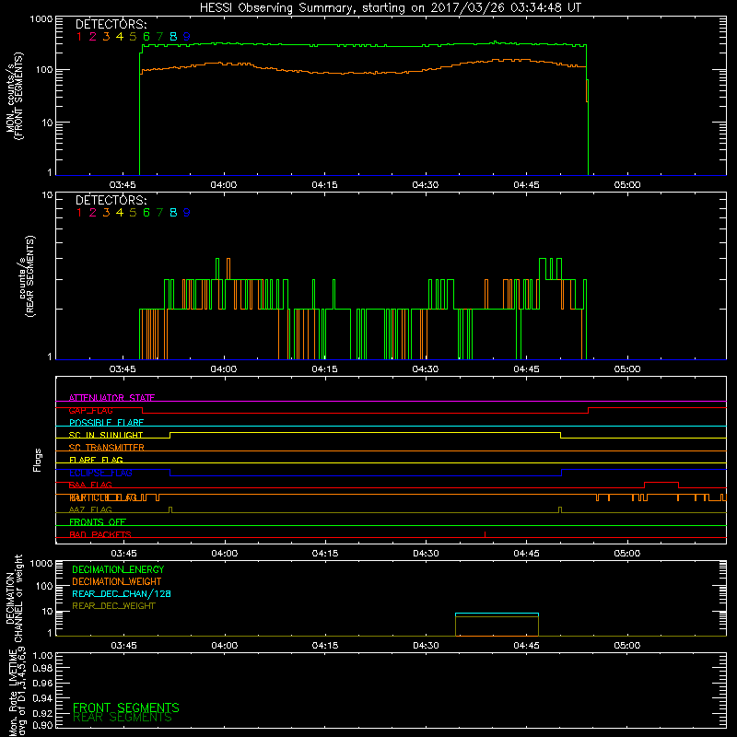The width and height of the screenshot is (737, 737).
Task: Click the FRONT SEGMENTS livetime label
Action: [x=126, y=708]
